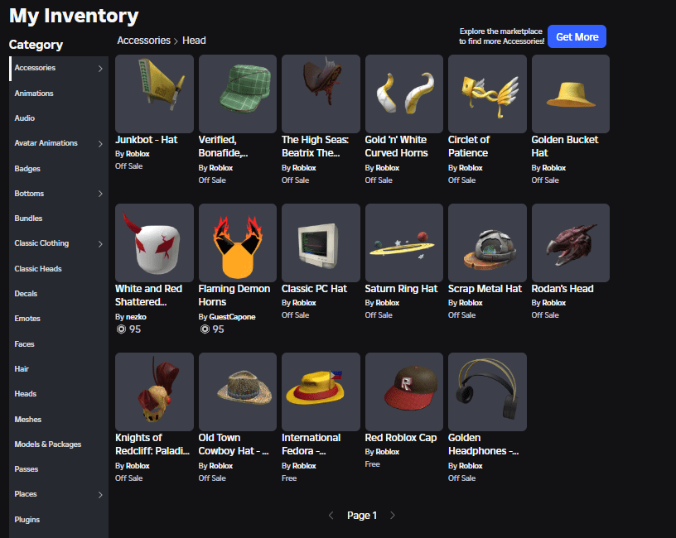Open the International Fedora thumbnail
The height and width of the screenshot is (538, 676).
[x=321, y=391]
